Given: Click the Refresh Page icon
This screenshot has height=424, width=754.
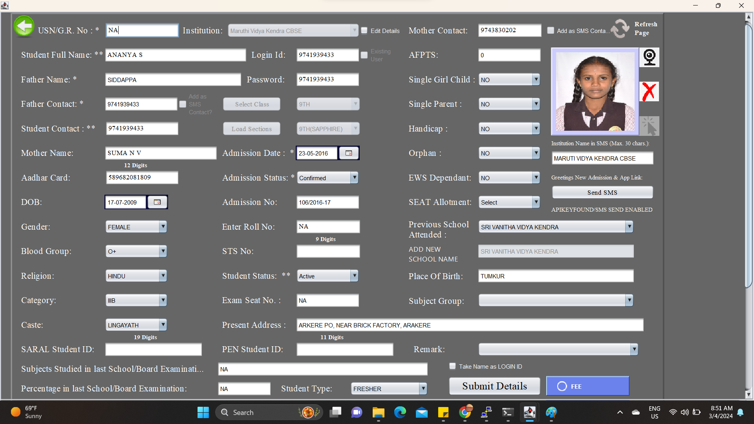Looking at the screenshot, I should click(620, 29).
